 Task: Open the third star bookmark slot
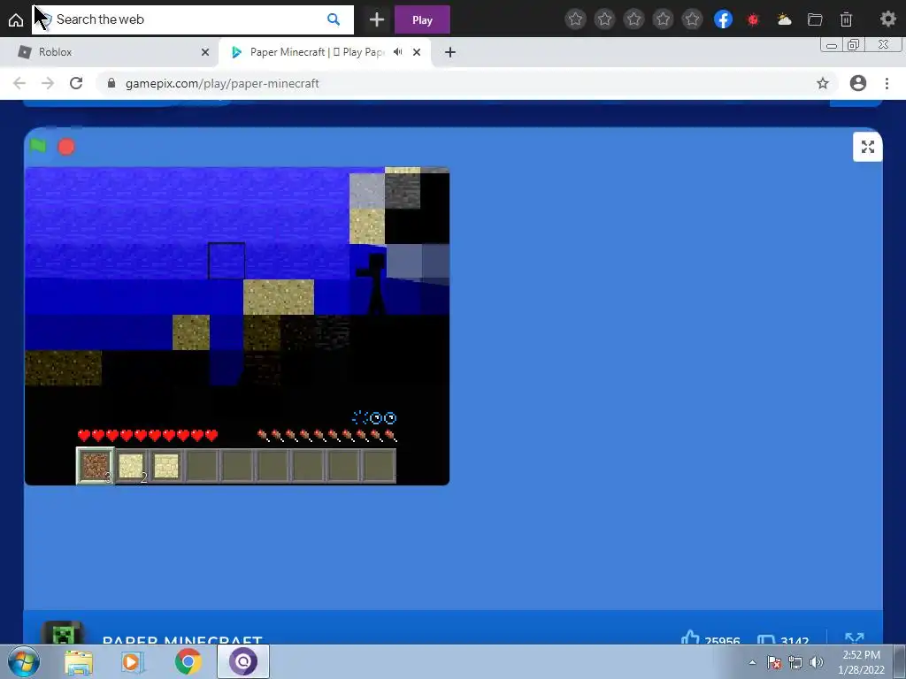(x=633, y=19)
